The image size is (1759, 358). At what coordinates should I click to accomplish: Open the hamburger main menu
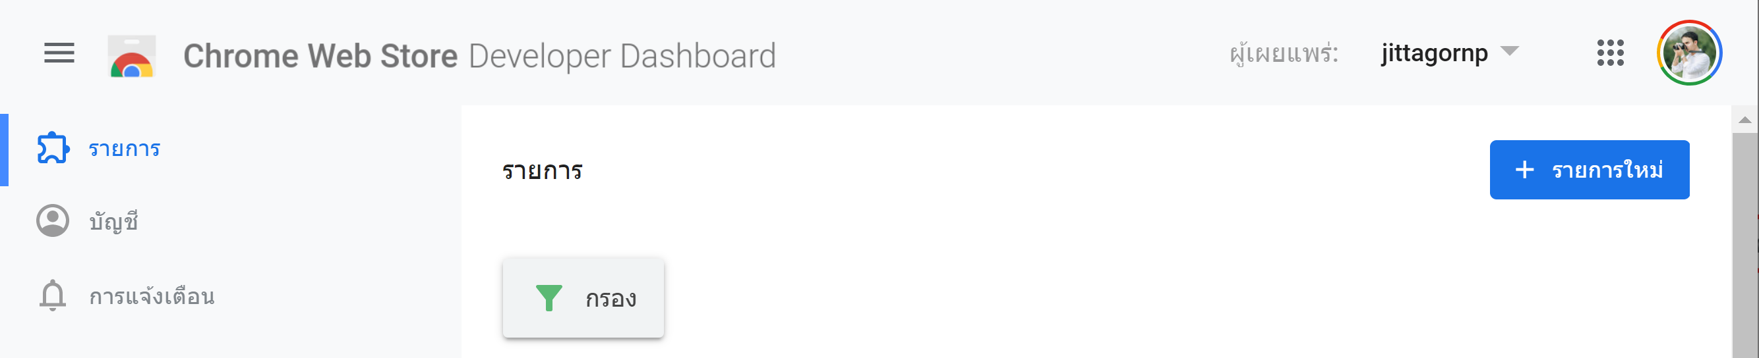tap(59, 53)
